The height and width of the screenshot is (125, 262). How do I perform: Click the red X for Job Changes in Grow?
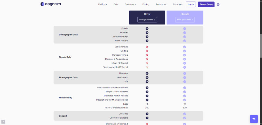(147, 47)
